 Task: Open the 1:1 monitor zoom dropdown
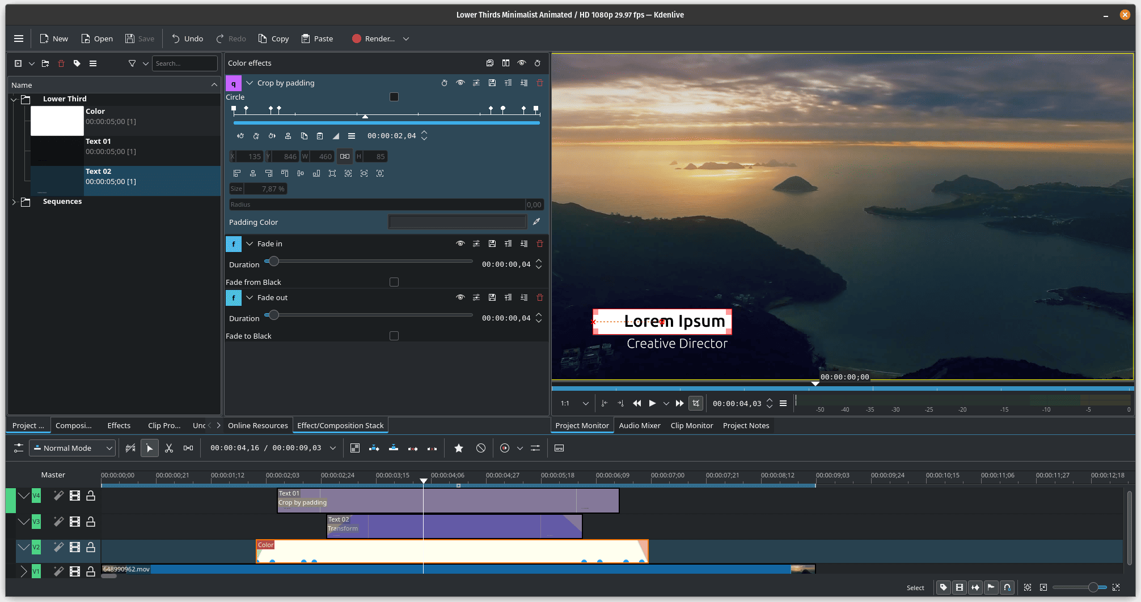[x=575, y=403]
